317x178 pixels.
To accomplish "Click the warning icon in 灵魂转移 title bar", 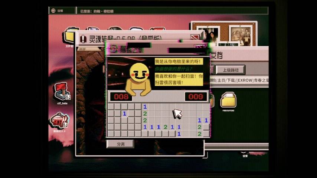I will pos(83,38).
